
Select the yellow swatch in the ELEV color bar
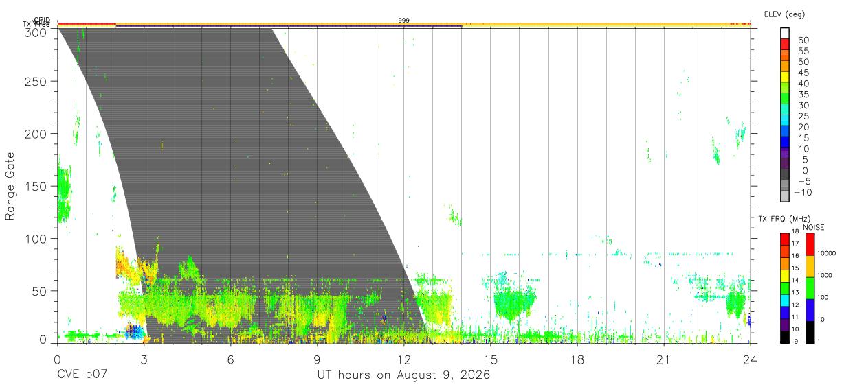pyautogui.click(x=785, y=78)
